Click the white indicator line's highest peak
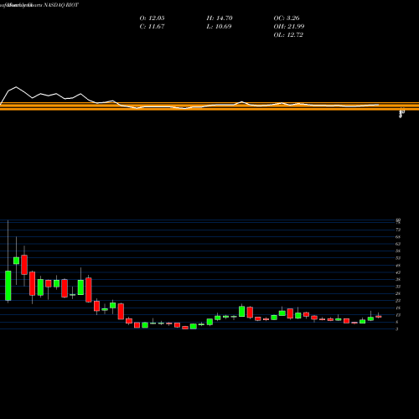The height and width of the screenshot is (419, 419). 16,87
